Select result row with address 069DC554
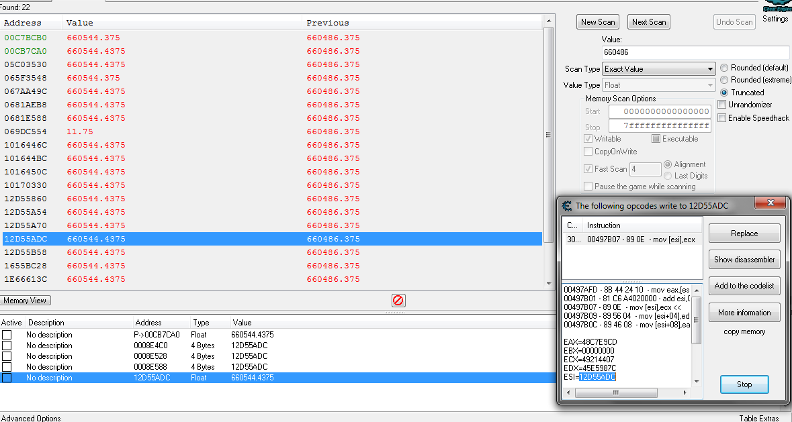The height and width of the screenshot is (422, 792). (x=272, y=131)
